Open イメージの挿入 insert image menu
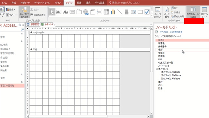Screen dimensions: 209x118 point(158,12)
